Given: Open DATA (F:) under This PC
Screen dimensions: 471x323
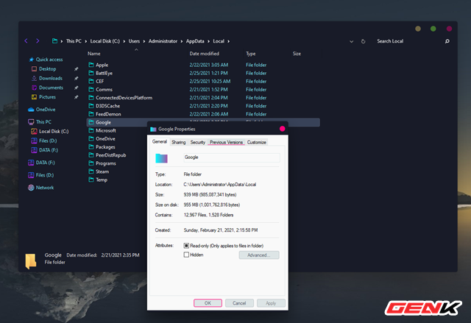Looking at the screenshot, I should [x=49, y=150].
